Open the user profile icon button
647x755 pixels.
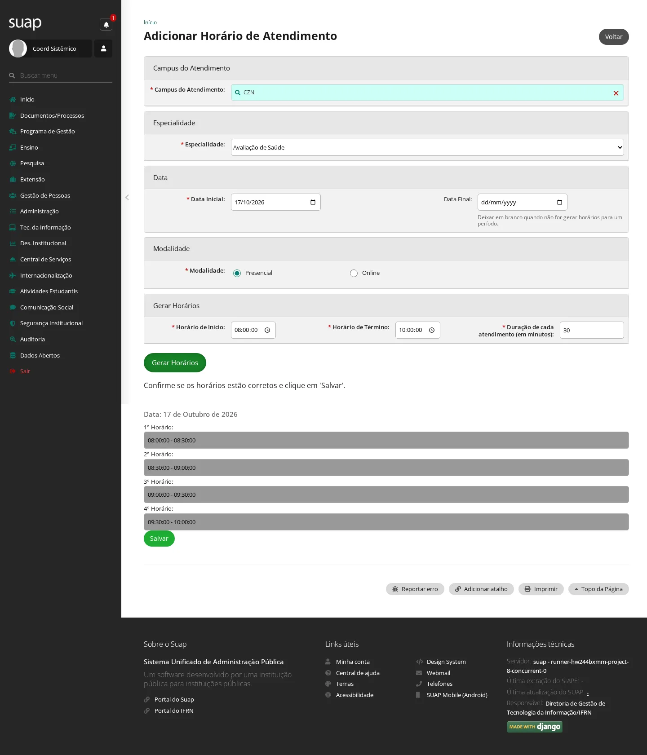103,49
